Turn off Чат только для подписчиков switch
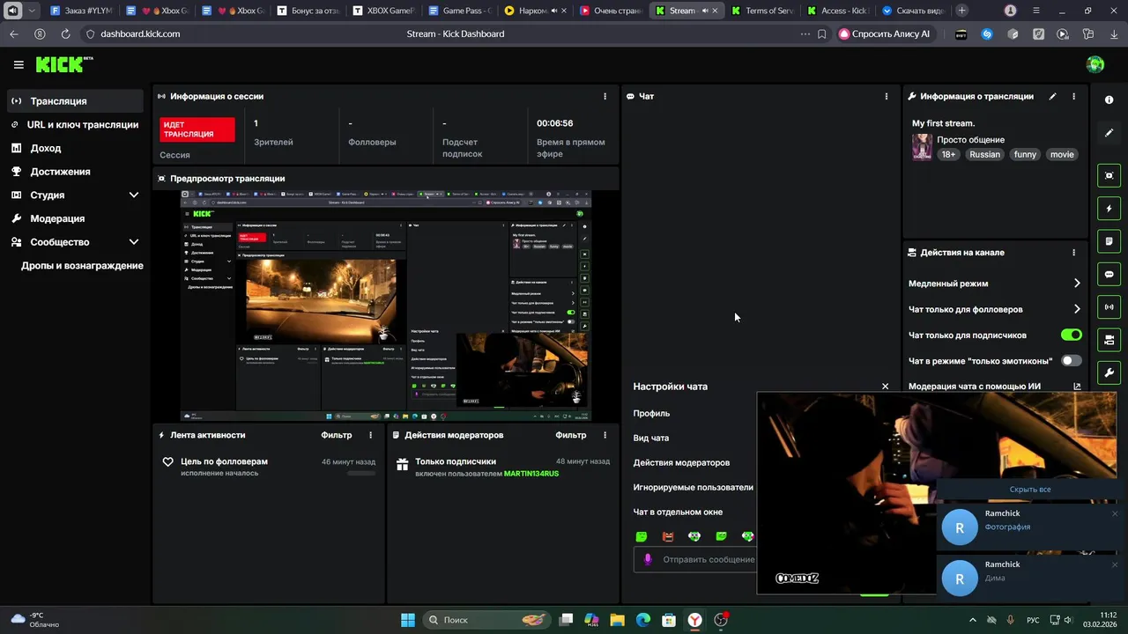 click(1071, 335)
